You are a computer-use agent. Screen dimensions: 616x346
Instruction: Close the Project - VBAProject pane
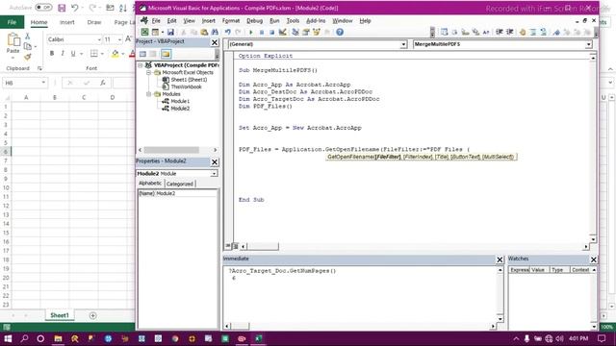coord(215,42)
